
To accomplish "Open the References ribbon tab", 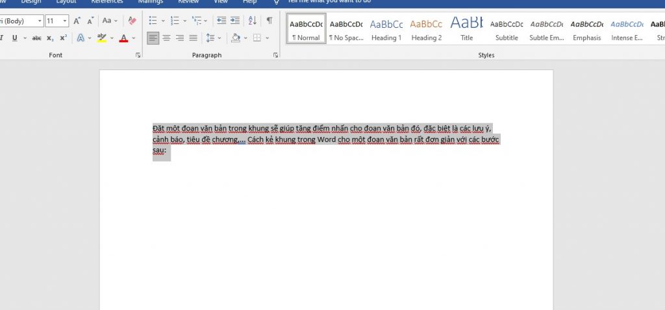I will click(107, 2).
